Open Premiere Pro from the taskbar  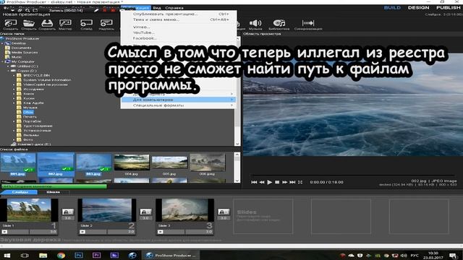(x=96, y=255)
